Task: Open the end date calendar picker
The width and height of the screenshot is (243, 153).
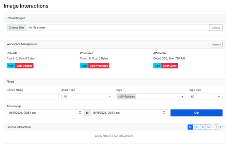Action: (164, 113)
